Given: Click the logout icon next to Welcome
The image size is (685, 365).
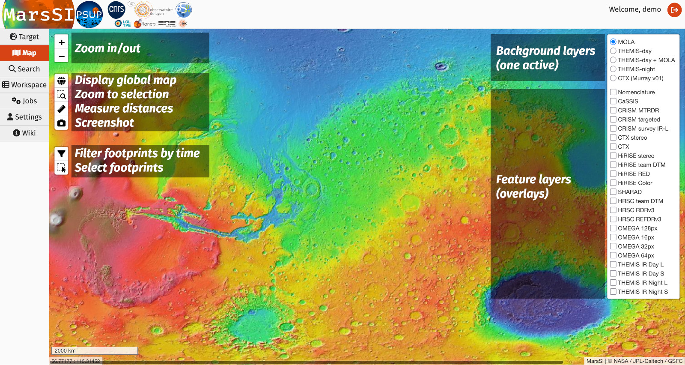Looking at the screenshot, I should tap(674, 10).
